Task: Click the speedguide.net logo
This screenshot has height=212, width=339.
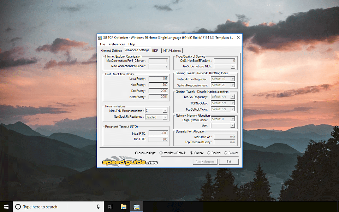Action: point(130,161)
